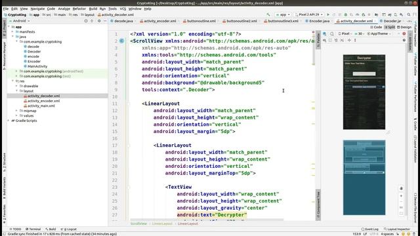The height and width of the screenshot is (236, 420).
Task: Click the Collapse All icon in Project panel
Action: [92, 21]
